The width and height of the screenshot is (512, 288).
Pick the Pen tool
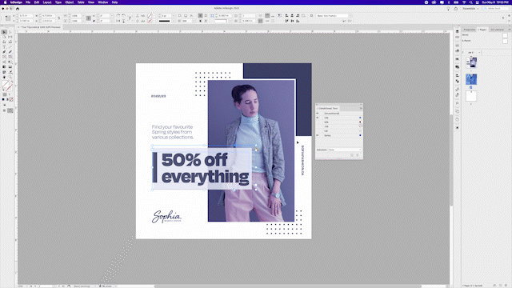pos(4,52)
